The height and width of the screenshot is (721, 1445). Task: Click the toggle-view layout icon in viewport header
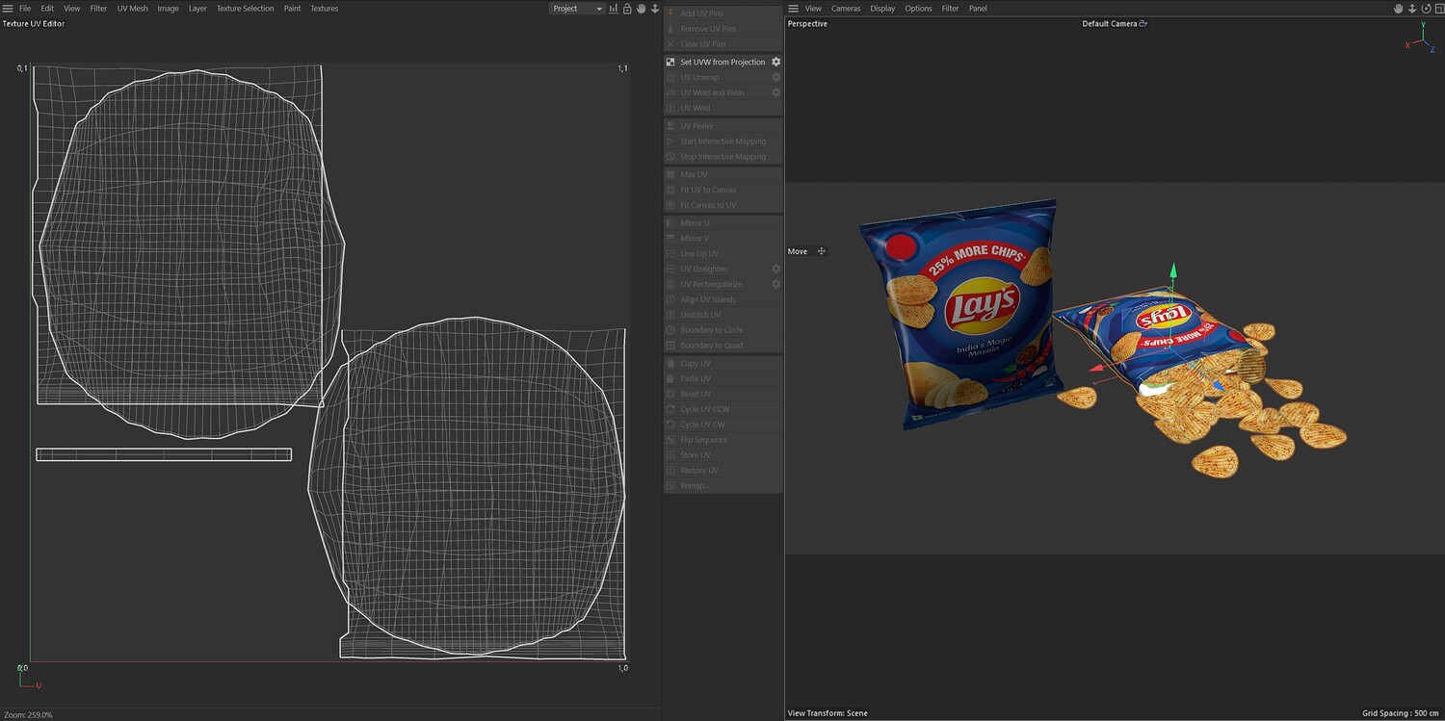(x=1438, y=9)
